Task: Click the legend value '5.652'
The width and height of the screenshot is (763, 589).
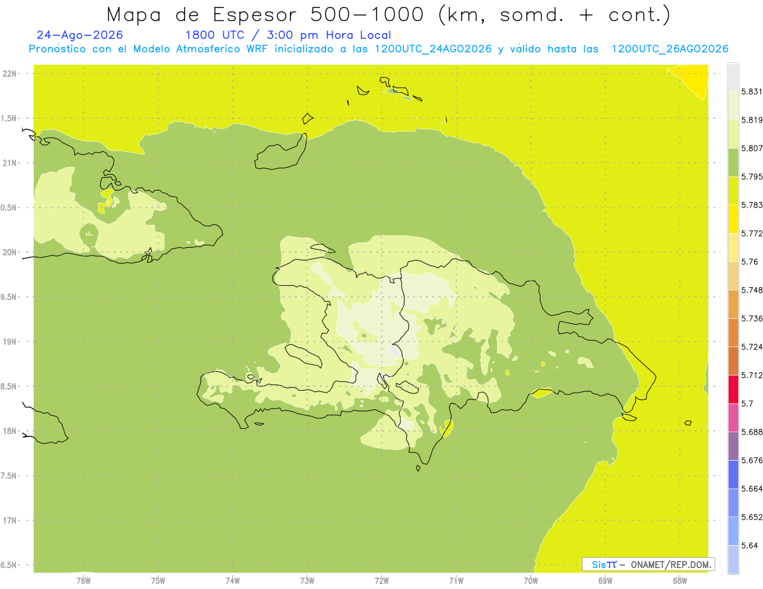Action: coord(752,517)
